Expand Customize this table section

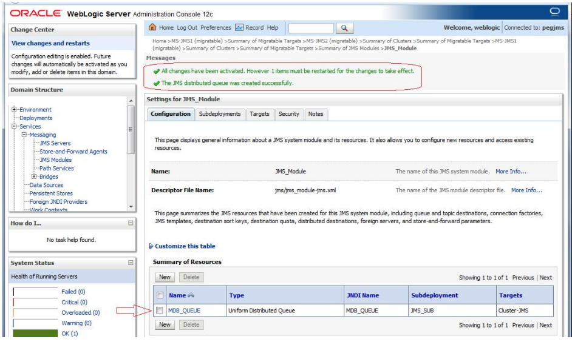(182, 246)
